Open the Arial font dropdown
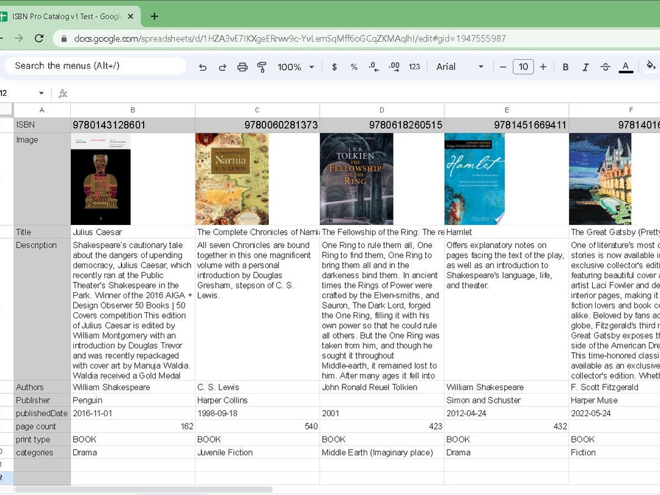This screenshot has height=495, width=660. coord(460,67)
